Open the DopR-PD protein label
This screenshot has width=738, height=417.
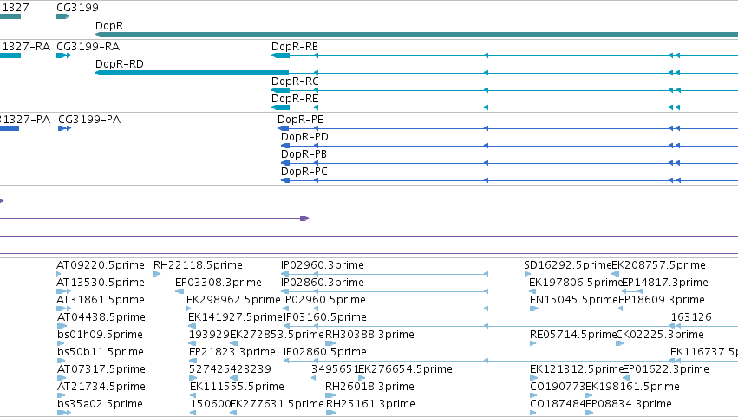pos(304,137)
